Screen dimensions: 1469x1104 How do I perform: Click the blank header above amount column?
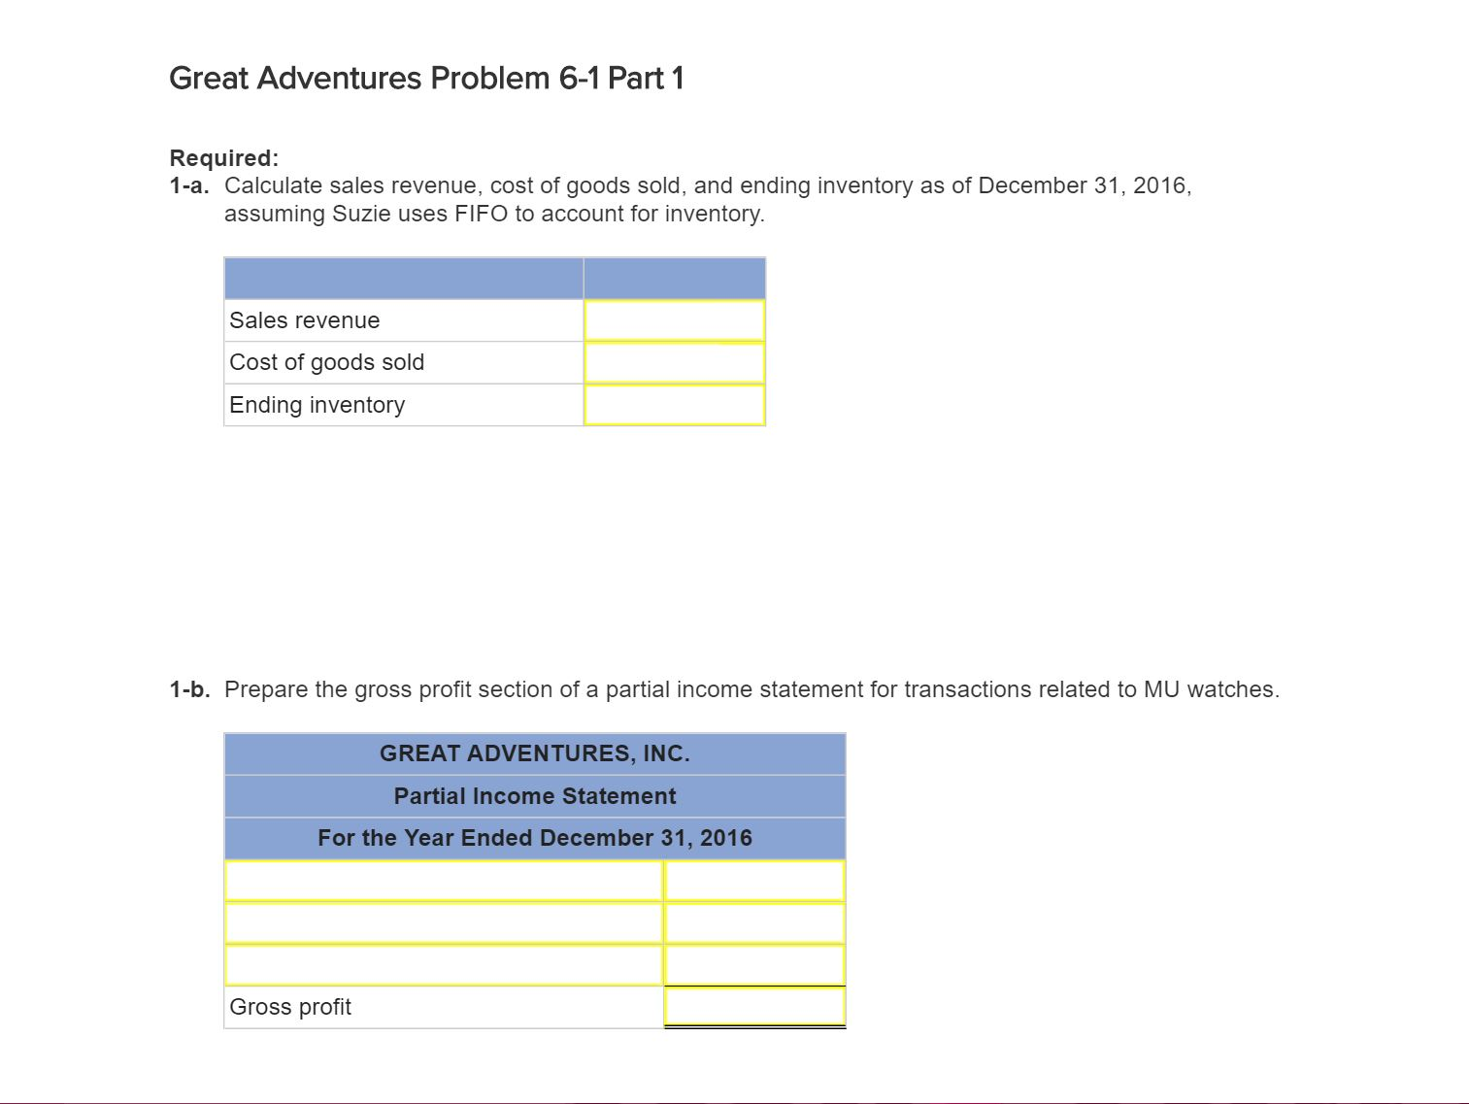[x=675, y=279]
